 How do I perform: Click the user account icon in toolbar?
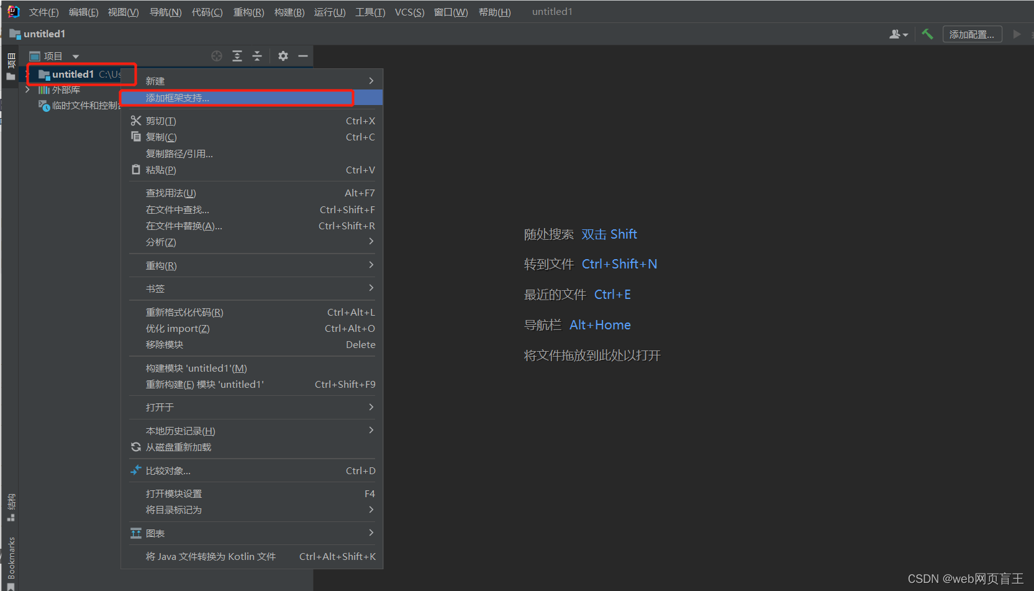(x=899, y=34)
